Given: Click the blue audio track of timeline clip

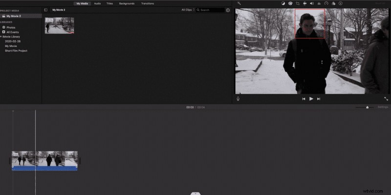Looking at the screenshot, I should [44, 168].
